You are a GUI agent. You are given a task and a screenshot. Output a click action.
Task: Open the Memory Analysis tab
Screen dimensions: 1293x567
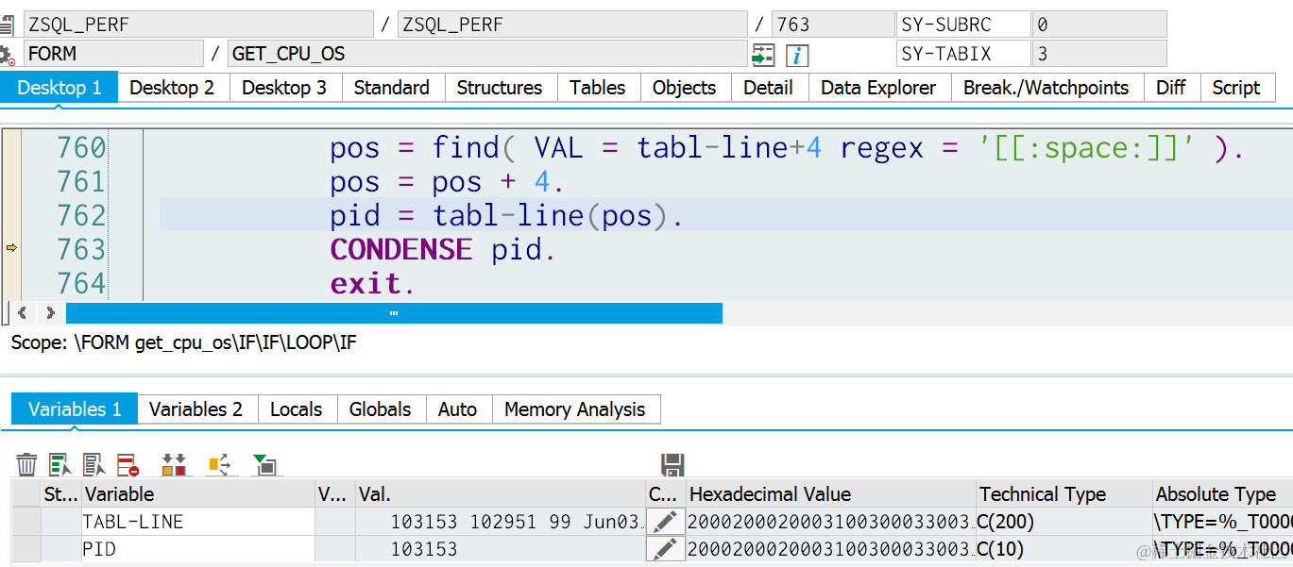click(575, 409)
